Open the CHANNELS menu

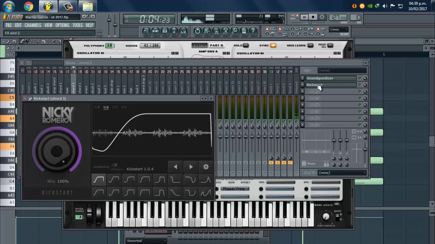pos(33,25)
